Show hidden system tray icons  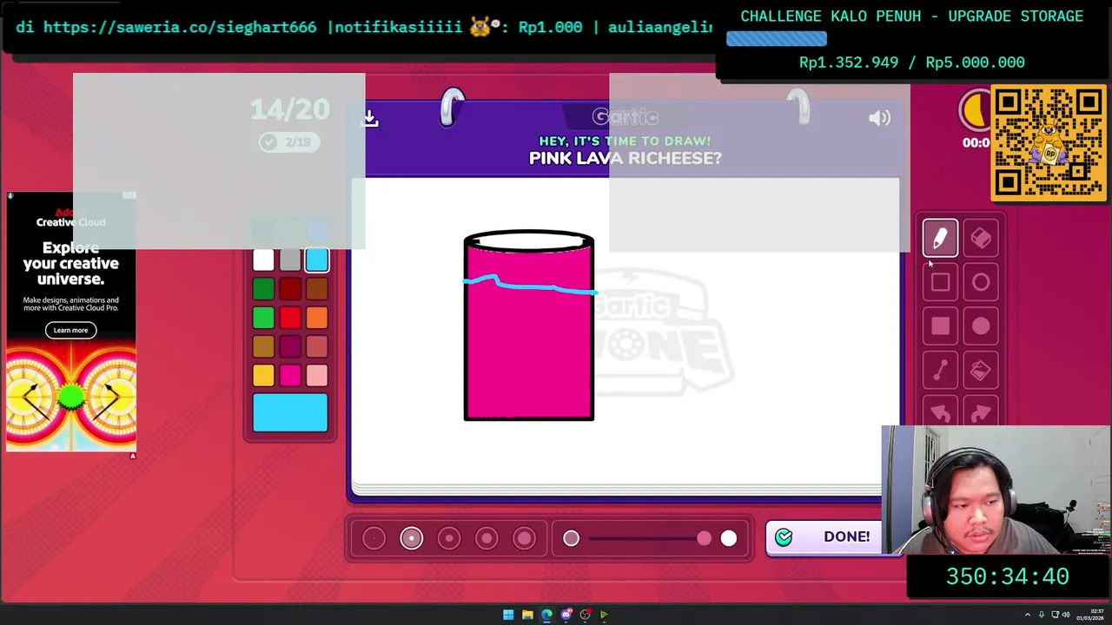[x=1028, y=615]
